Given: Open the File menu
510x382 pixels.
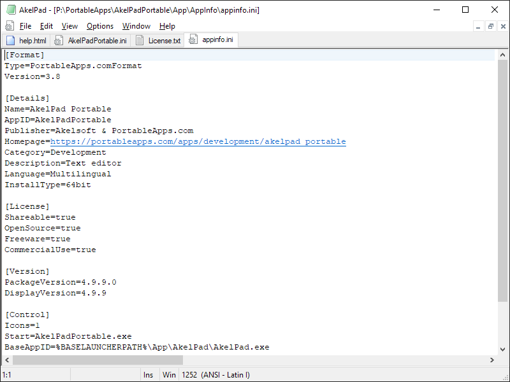Looking at the screenshot, I should [25, 26].
